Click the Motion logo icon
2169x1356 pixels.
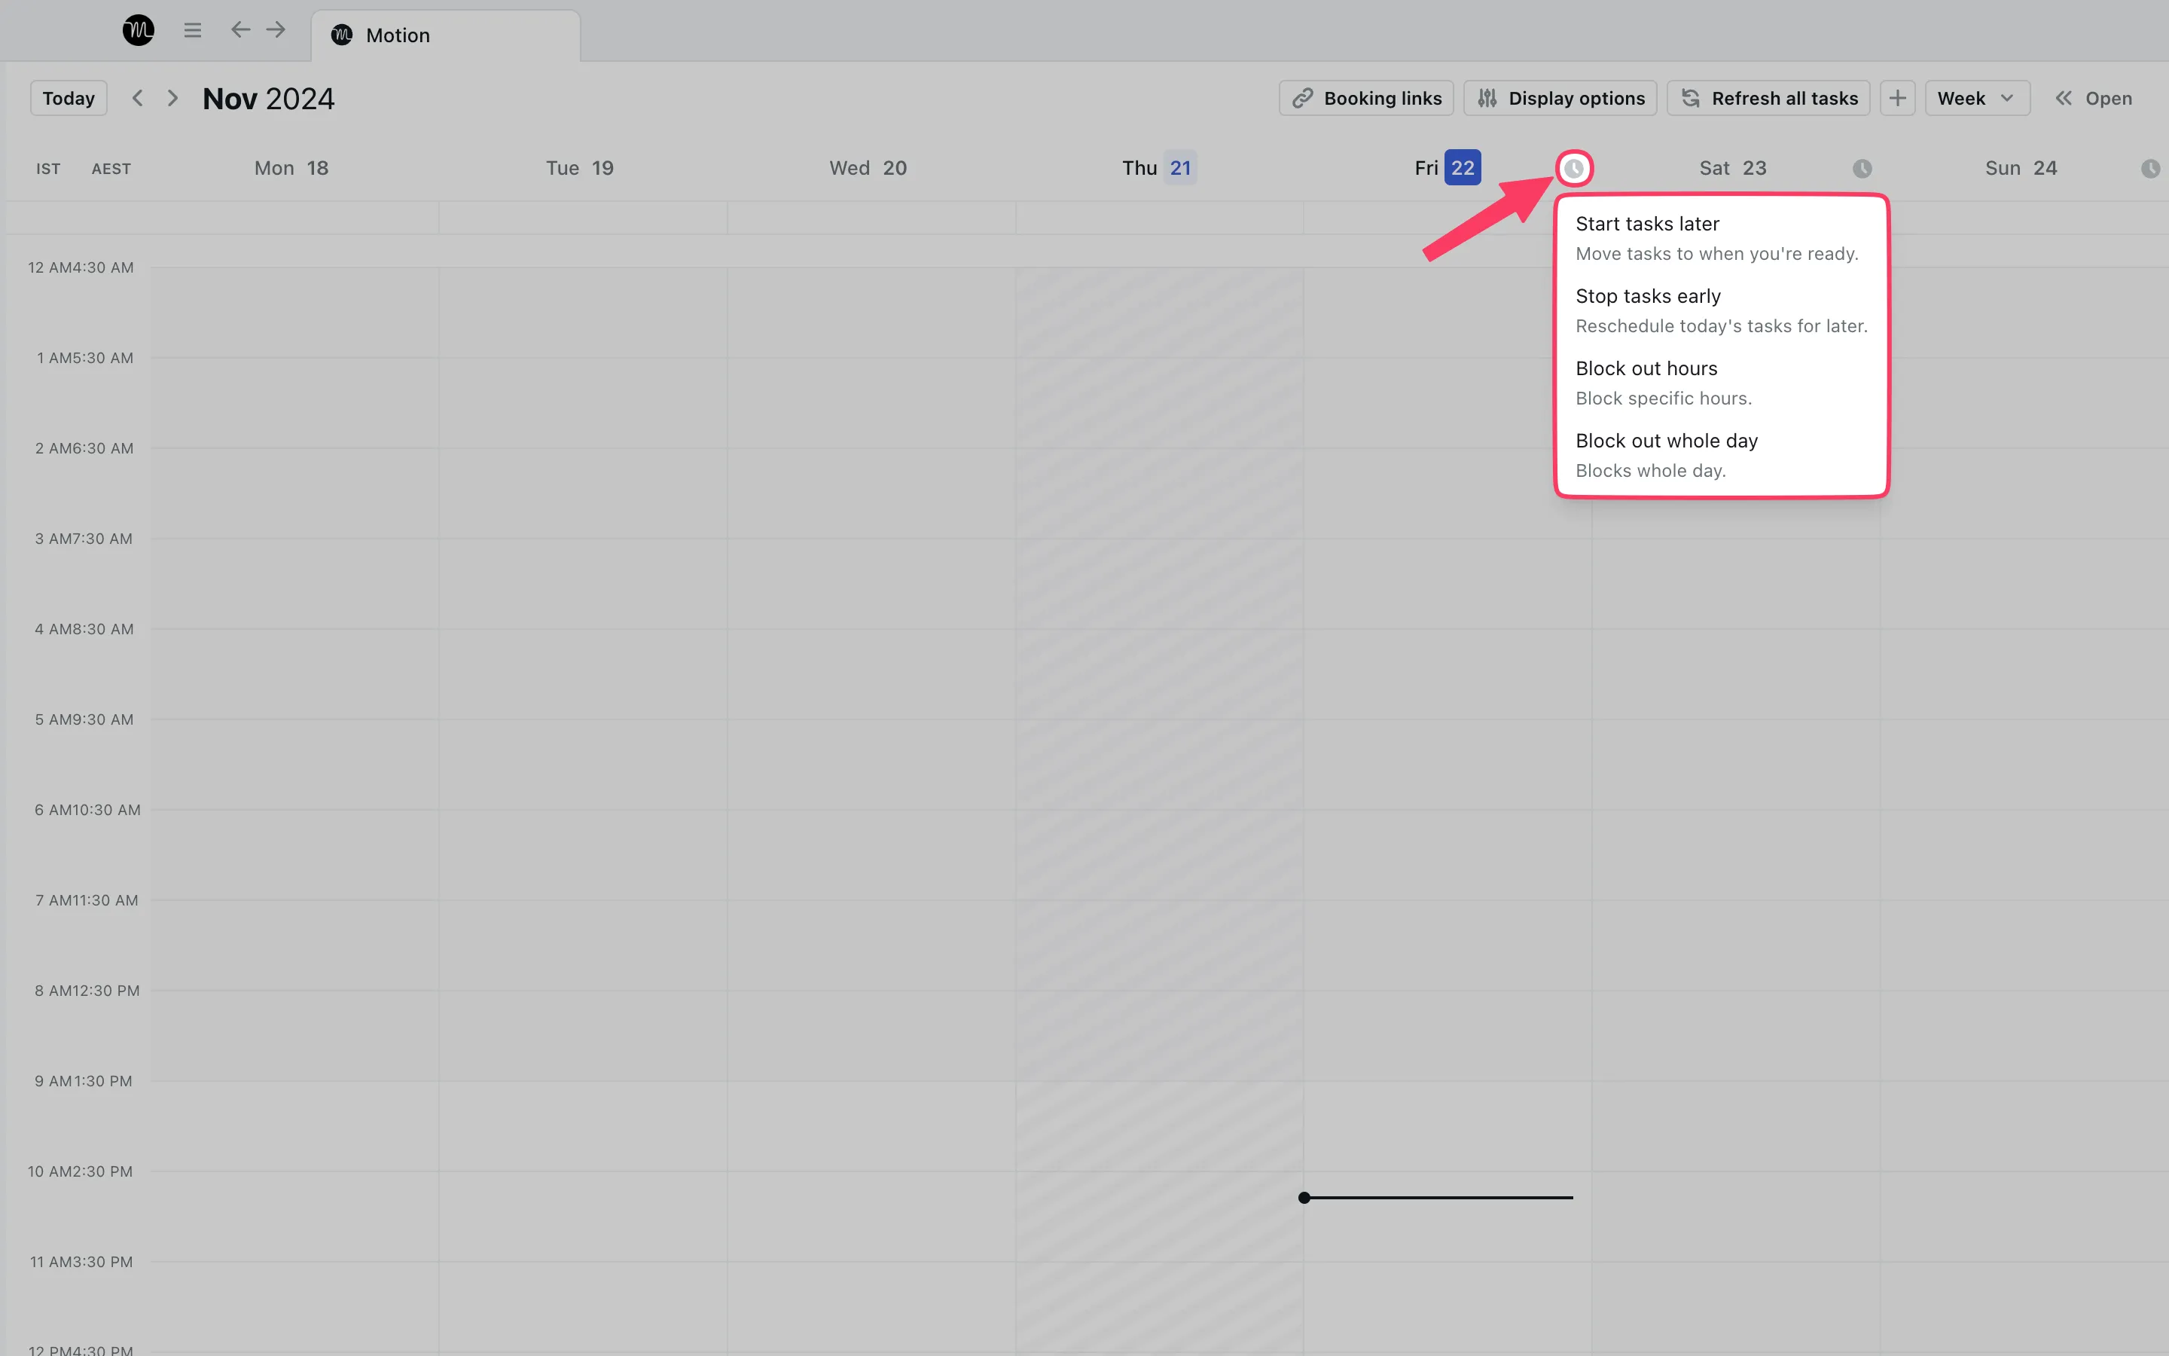(138, 30)
